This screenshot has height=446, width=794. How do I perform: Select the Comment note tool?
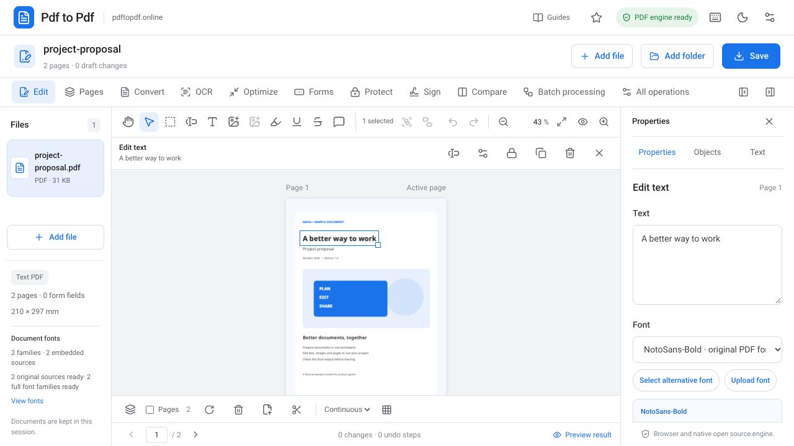(339, 122)
